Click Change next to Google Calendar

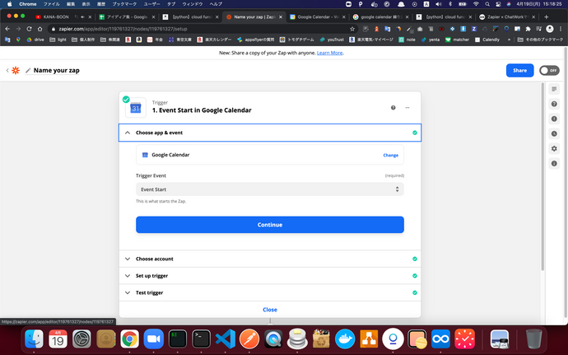coord(390,155)
